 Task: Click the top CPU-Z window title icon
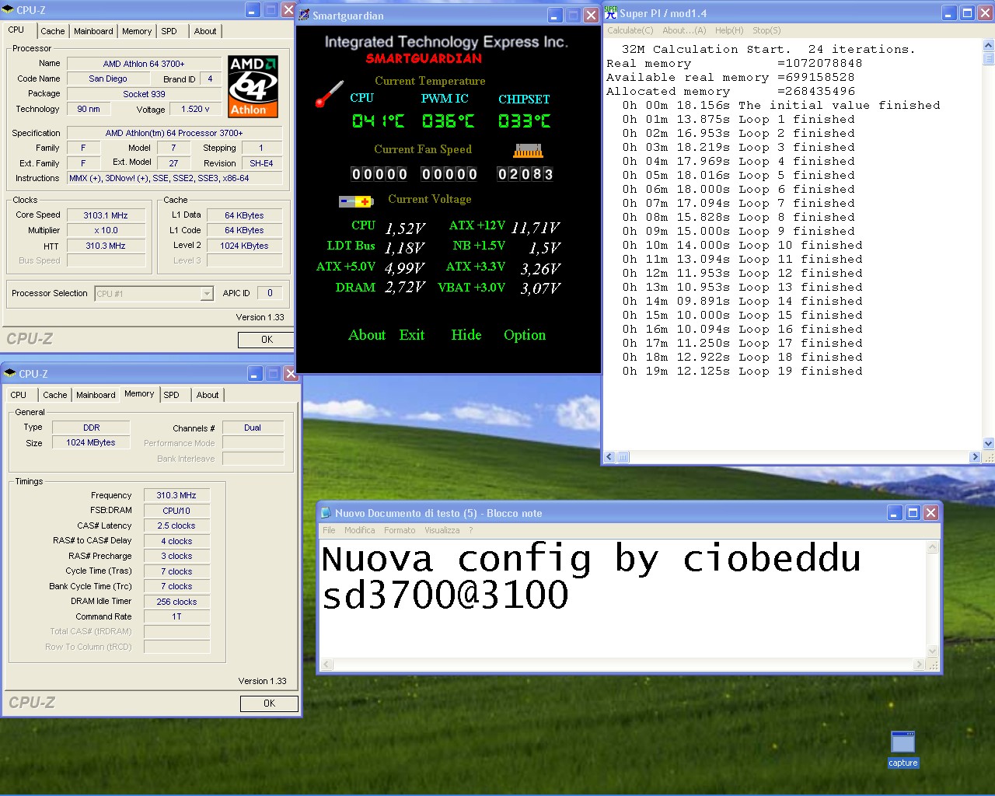[x=9, y=10]
